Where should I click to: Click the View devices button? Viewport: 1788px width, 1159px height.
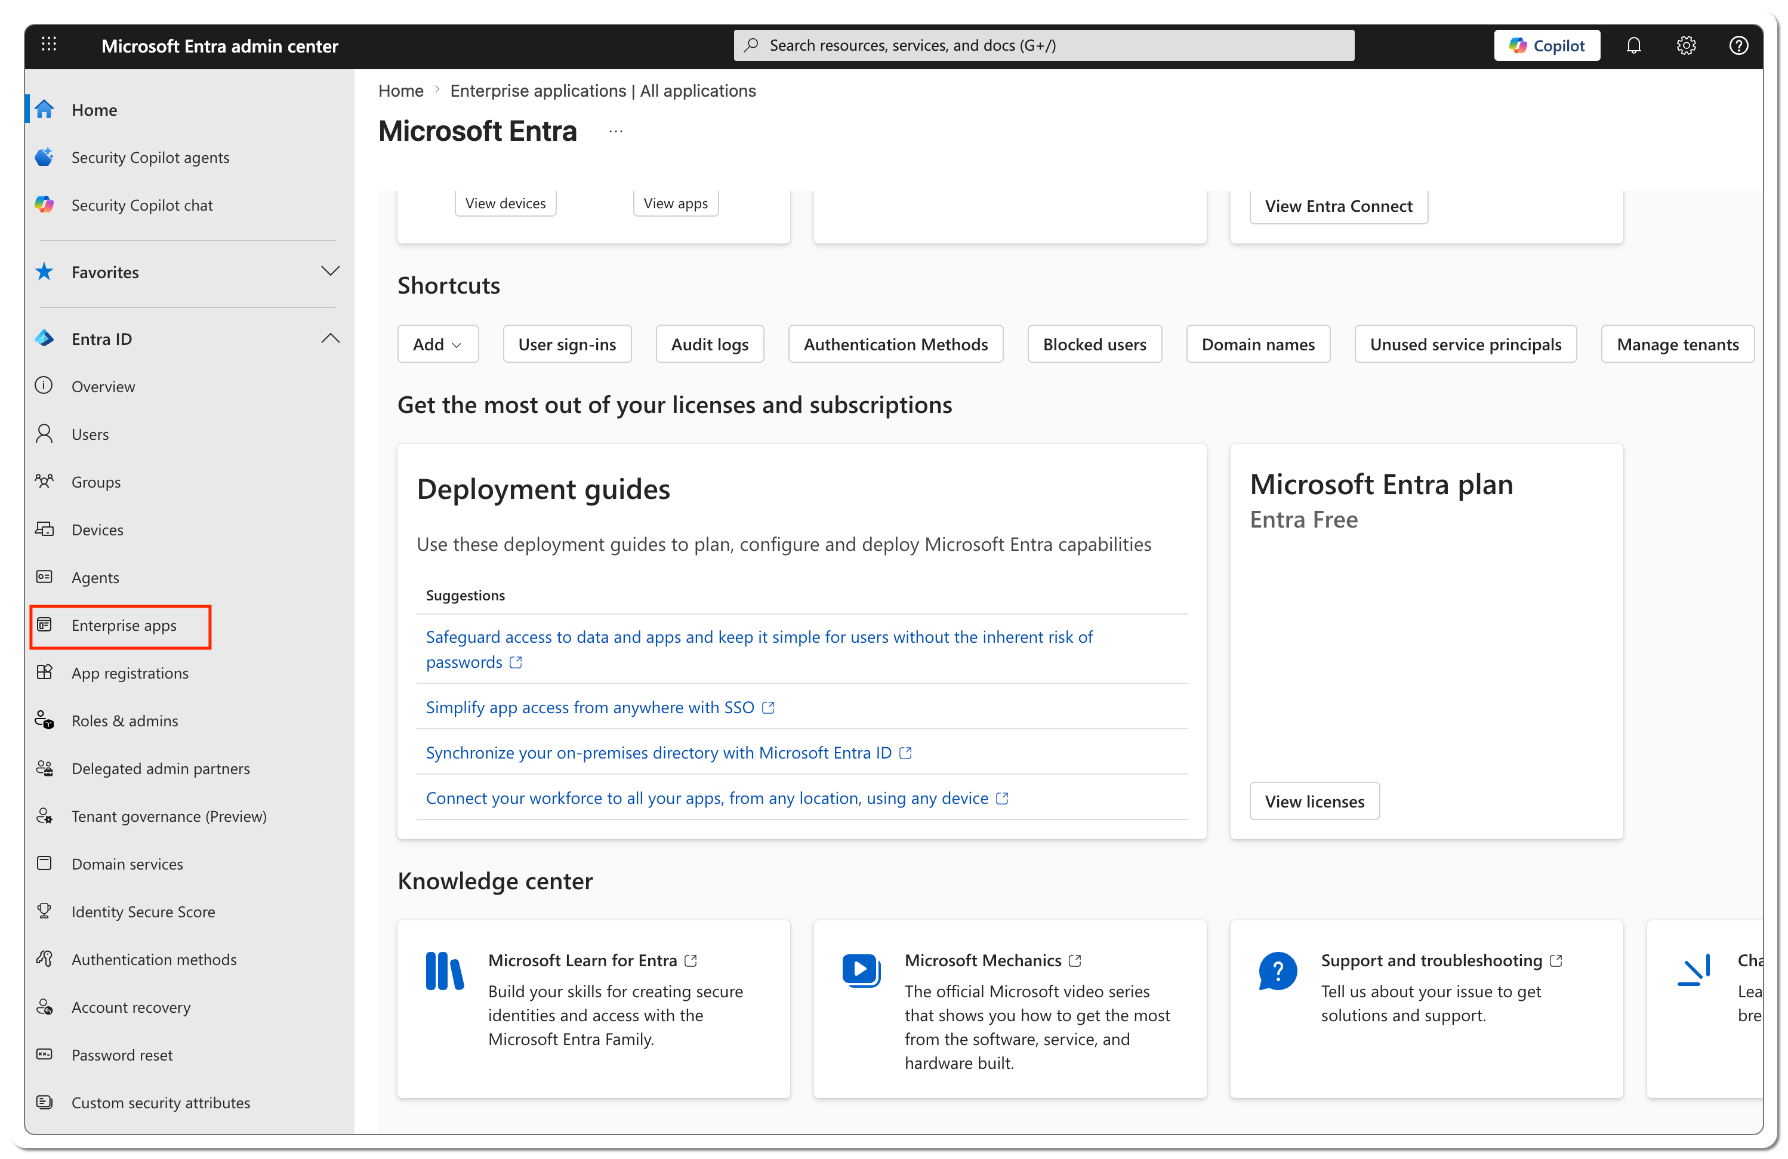click(x=505, y=204)
